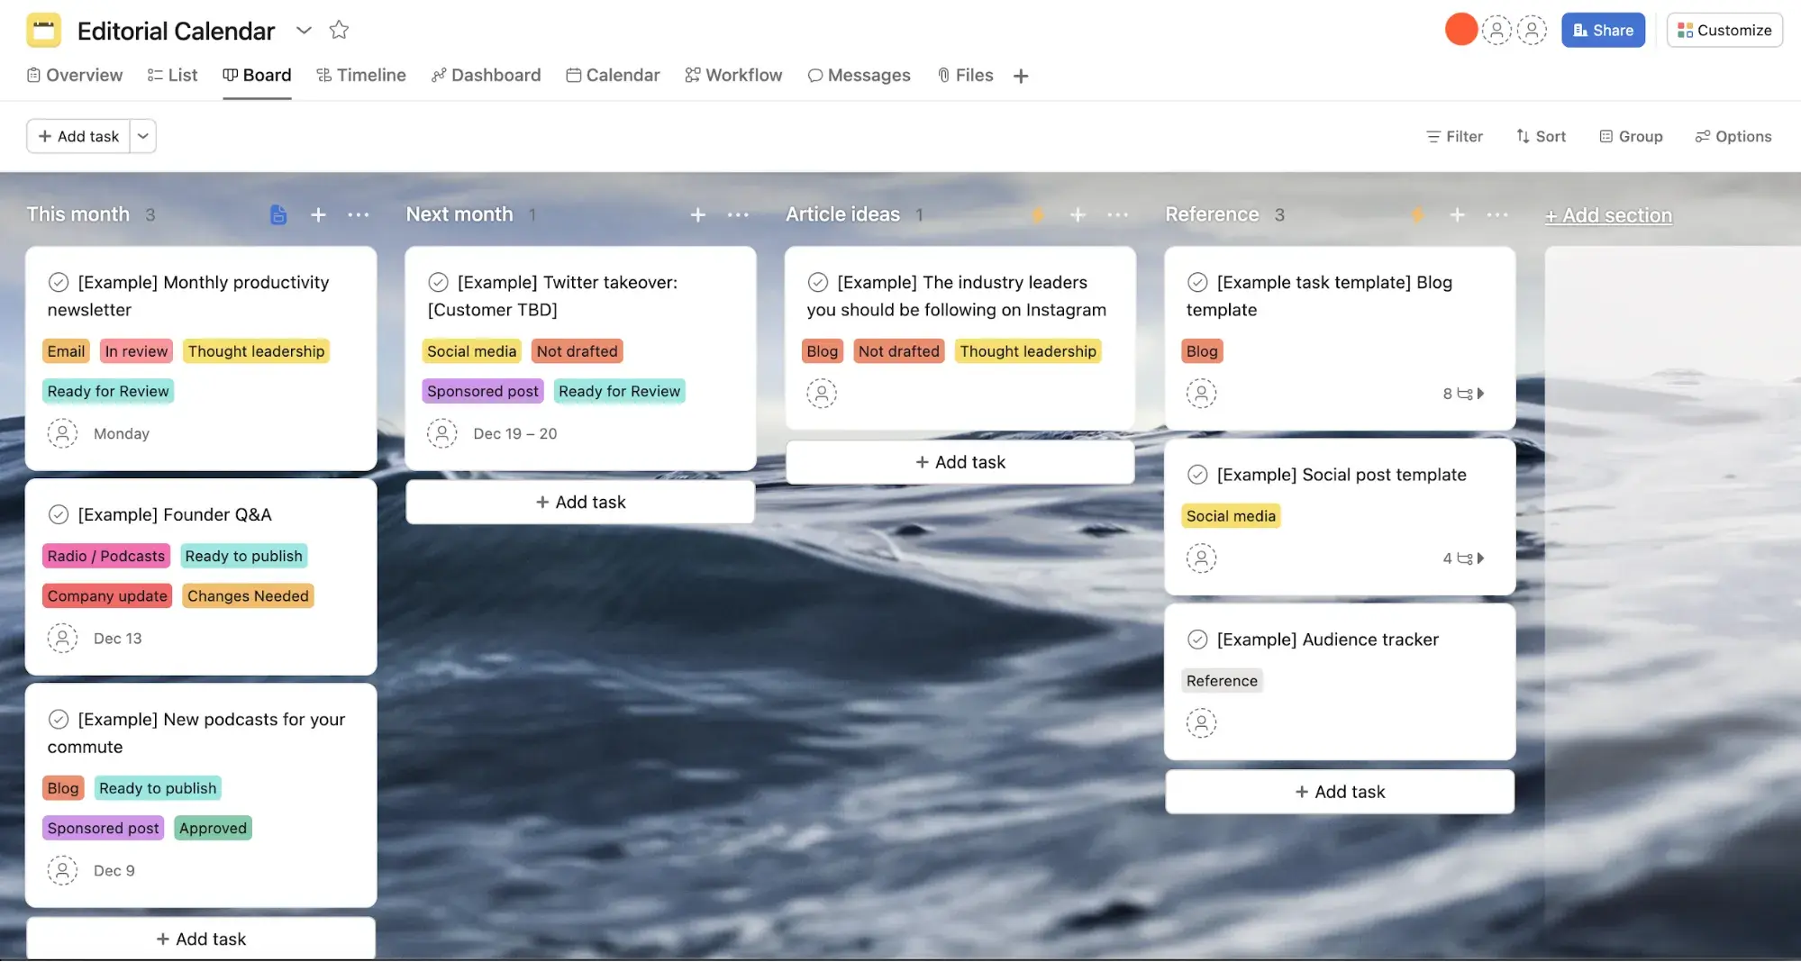Expand the Add task dropdown arrow

click(143, 136)
